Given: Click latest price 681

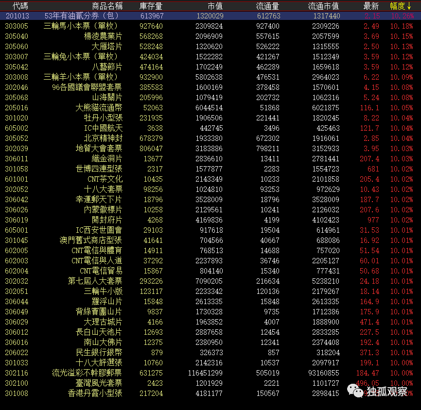Looking at the screenshot, I should [373, 169].
